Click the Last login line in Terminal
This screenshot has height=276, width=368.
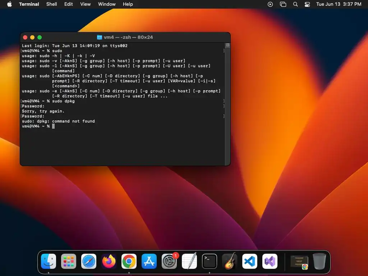click(x=75, y=46)
